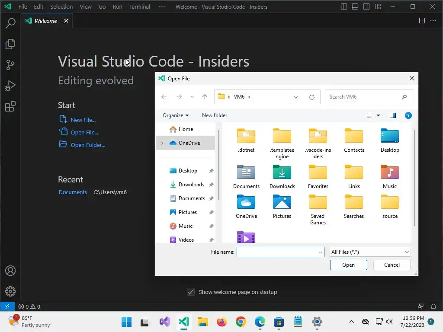
Task: Open Windows Start menu
Action: click(126, 322)
